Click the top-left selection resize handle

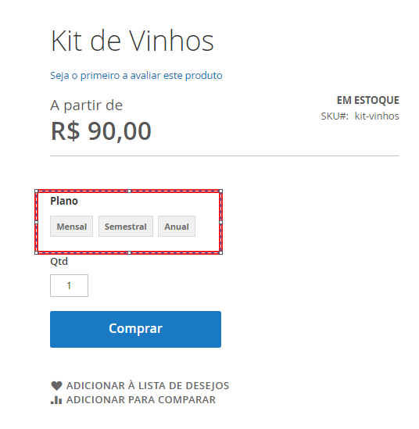[37, 191]
